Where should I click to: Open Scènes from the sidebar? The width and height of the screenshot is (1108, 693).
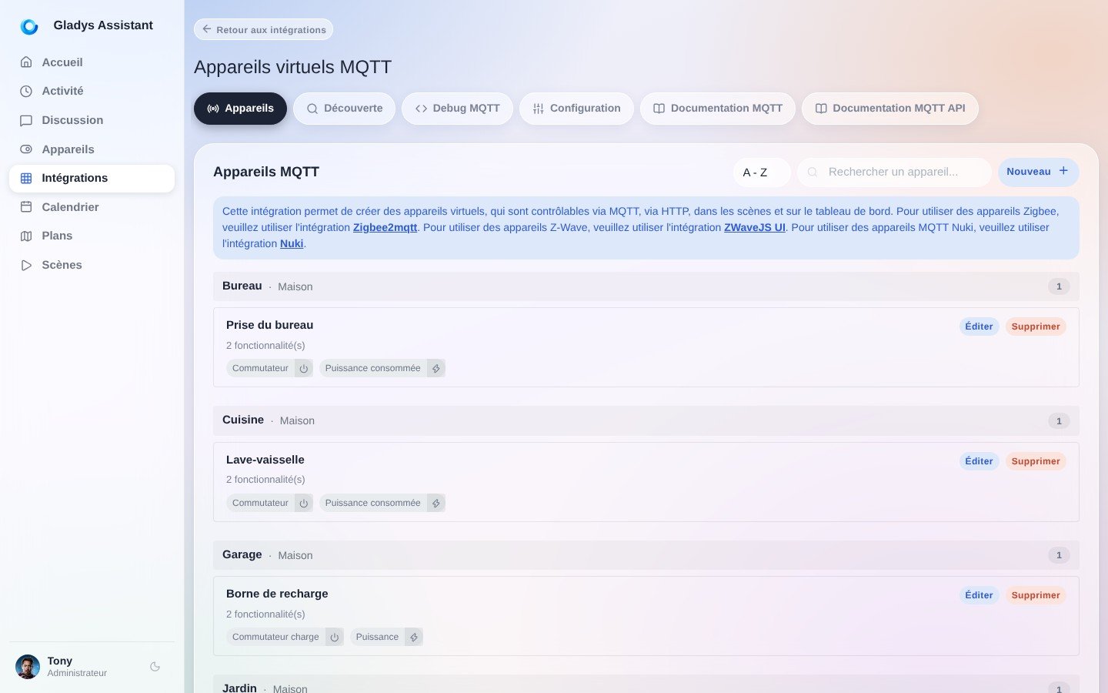pos(92,265)
